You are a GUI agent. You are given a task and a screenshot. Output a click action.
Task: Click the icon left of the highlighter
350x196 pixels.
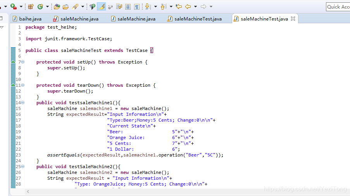tap(92, 7)
